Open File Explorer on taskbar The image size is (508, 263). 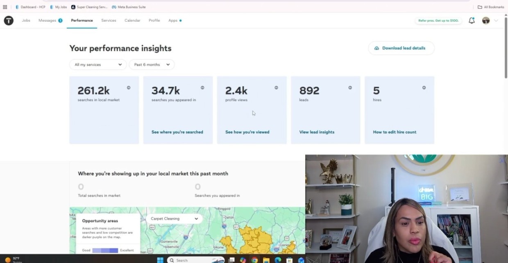click(x=266, y=260)
